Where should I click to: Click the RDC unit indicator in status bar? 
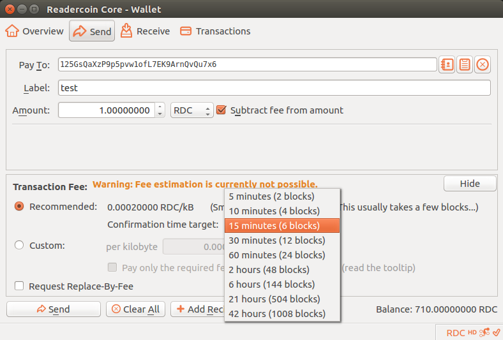point(456,332)
